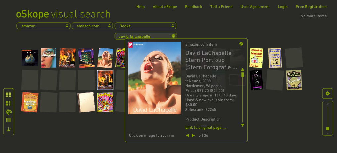
Task: Open Leadership Gaffes book thumbnail
Action: click(x=30, y=102)
